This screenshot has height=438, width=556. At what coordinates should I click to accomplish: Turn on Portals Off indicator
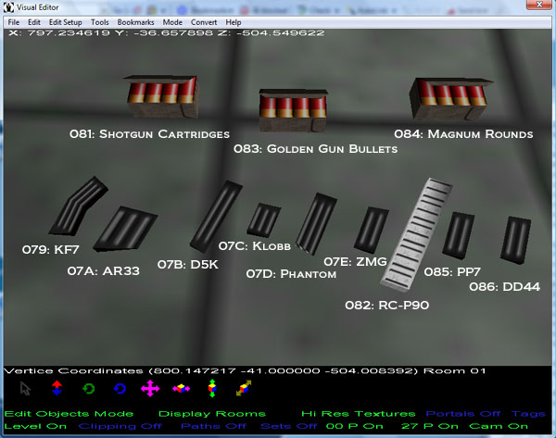(x=462, y=414)
